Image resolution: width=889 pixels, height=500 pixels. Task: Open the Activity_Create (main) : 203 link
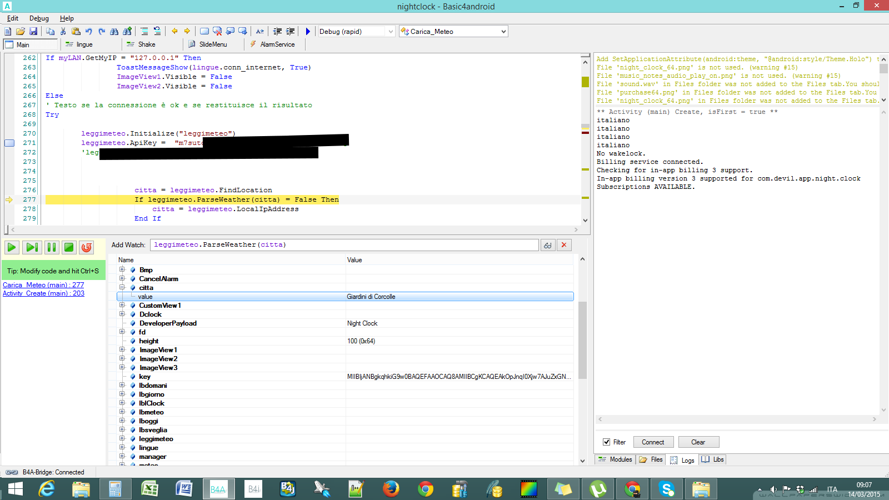click(43, 293)
